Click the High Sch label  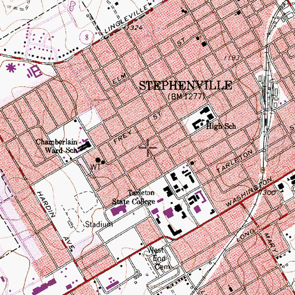(x=221, y=126)
